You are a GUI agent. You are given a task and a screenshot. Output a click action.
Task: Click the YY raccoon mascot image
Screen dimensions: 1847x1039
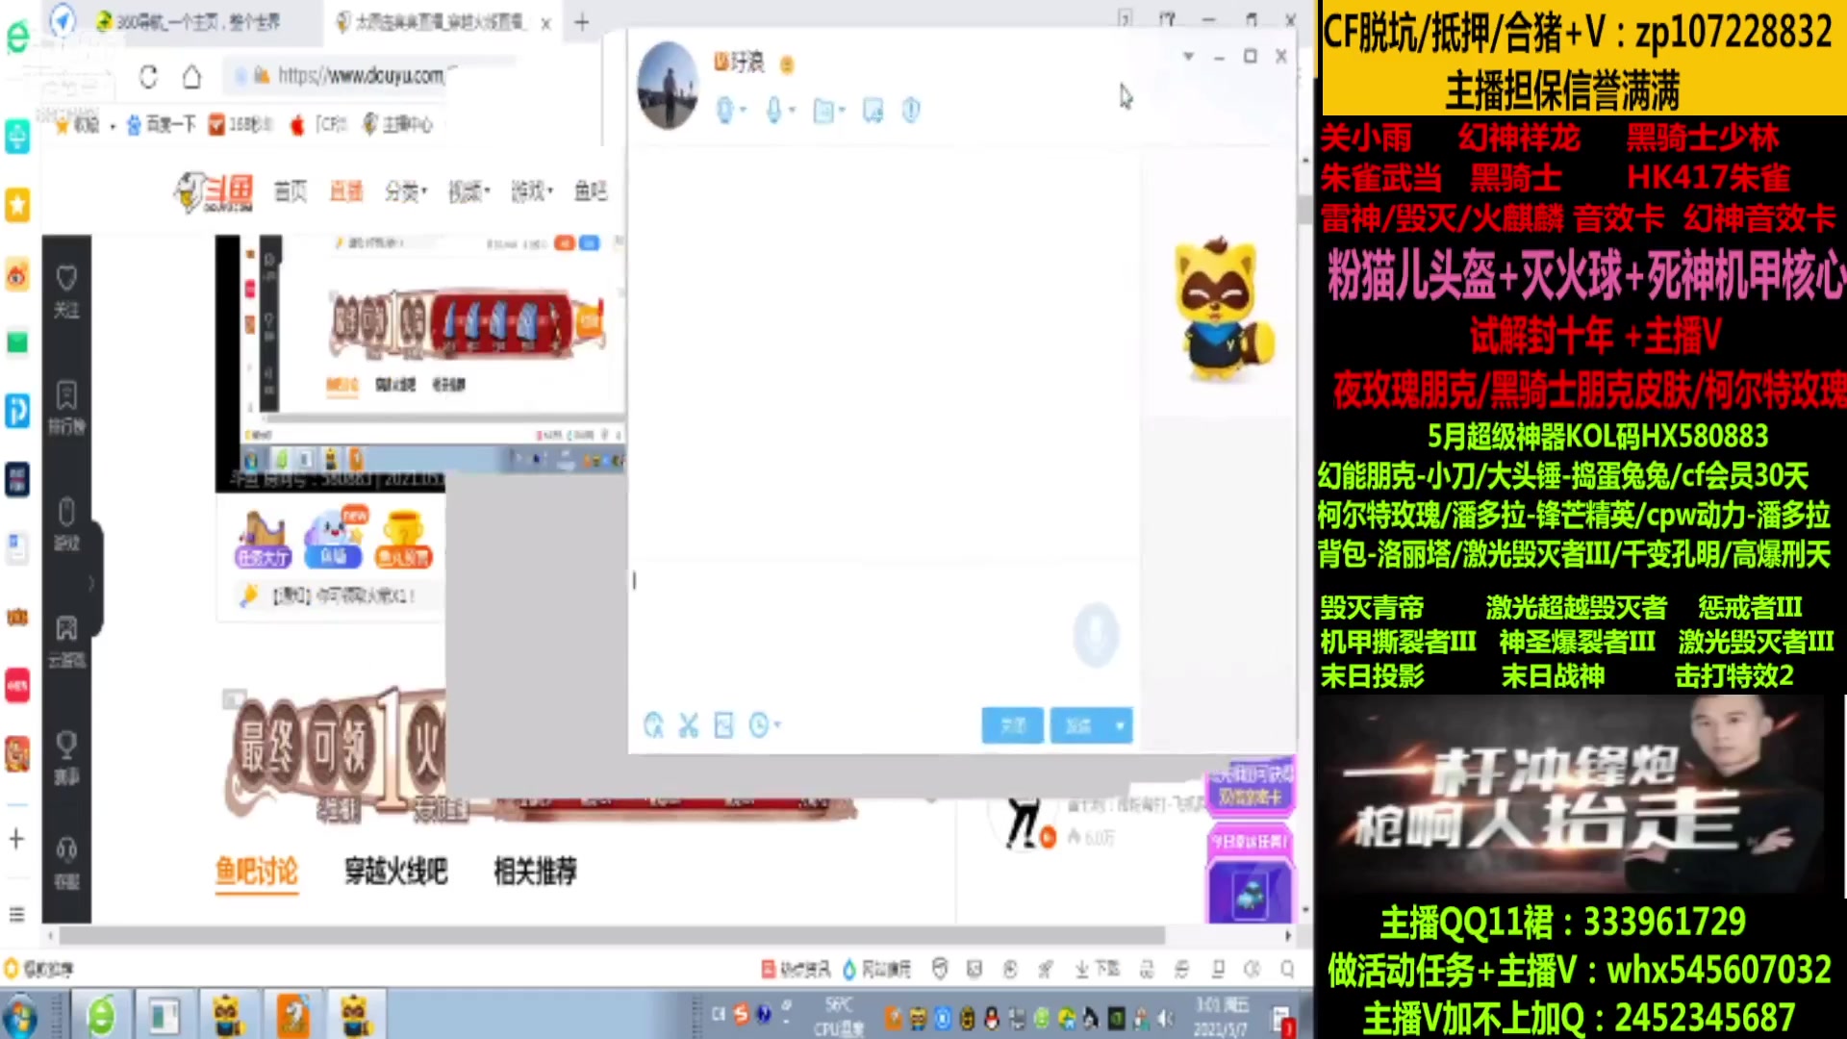pyautogui.click(x=1224, y=310)
